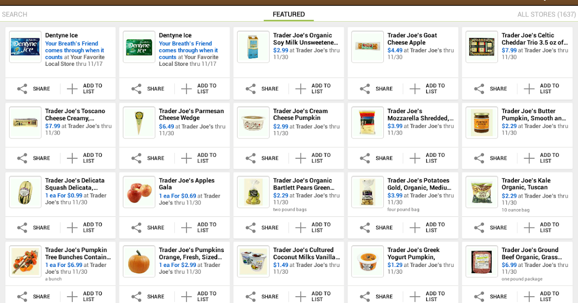Open the Search tab

(14, 14)
